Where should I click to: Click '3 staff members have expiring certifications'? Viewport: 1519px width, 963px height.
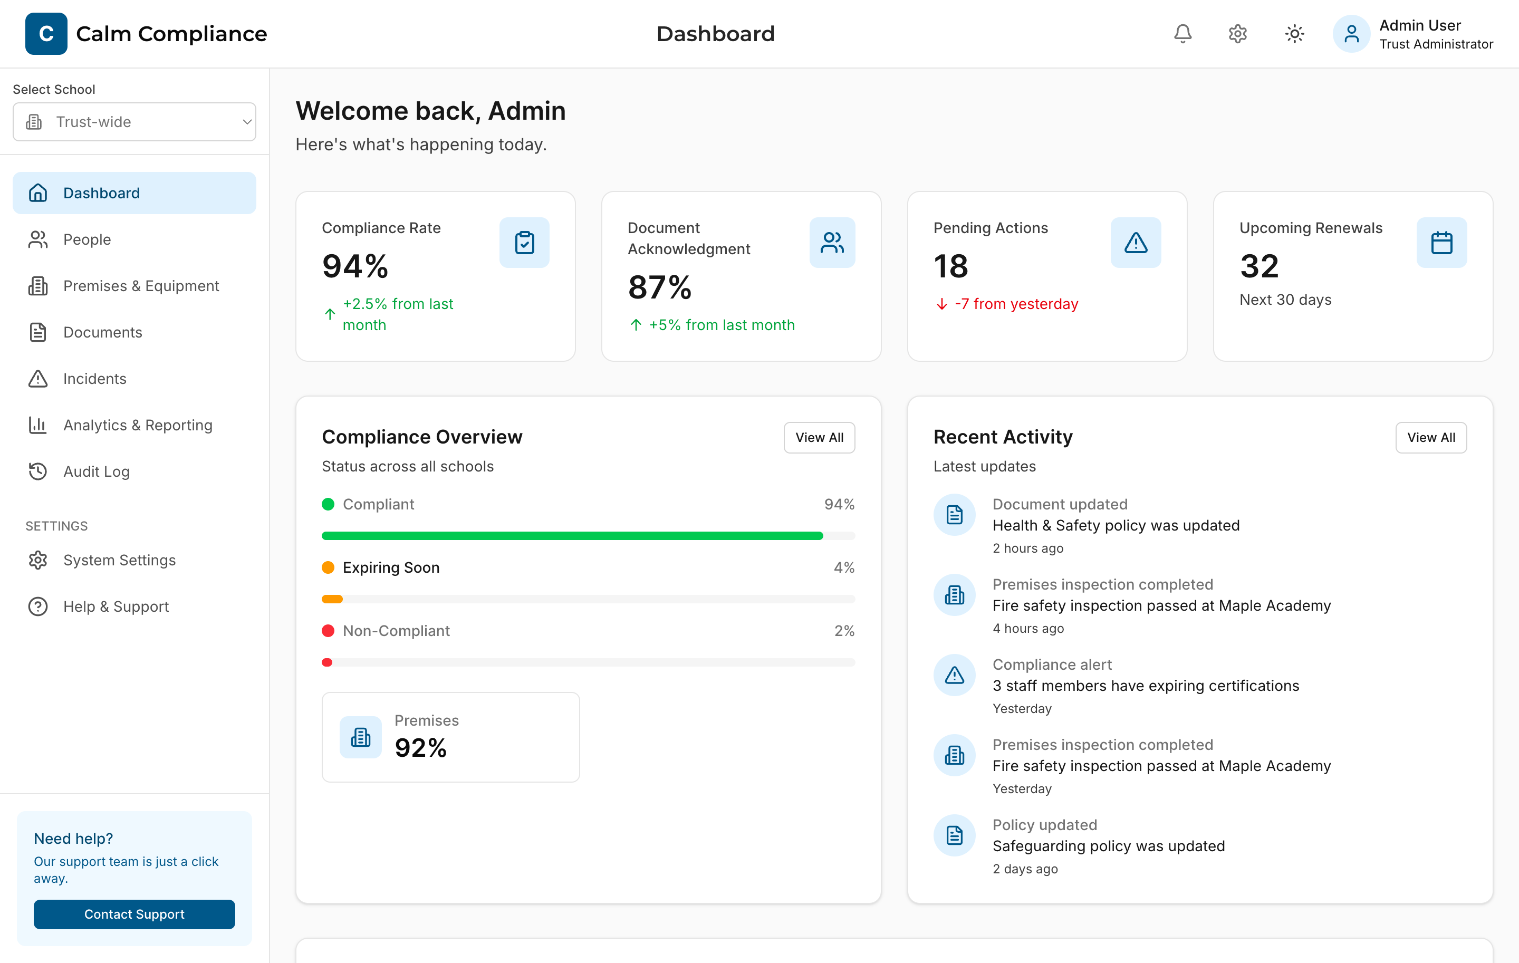[1146, 686]
